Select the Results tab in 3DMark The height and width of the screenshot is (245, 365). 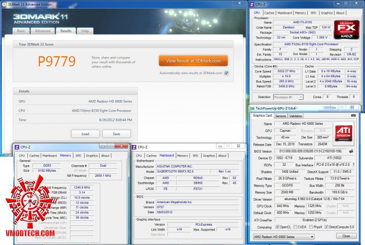pos(66,31)
